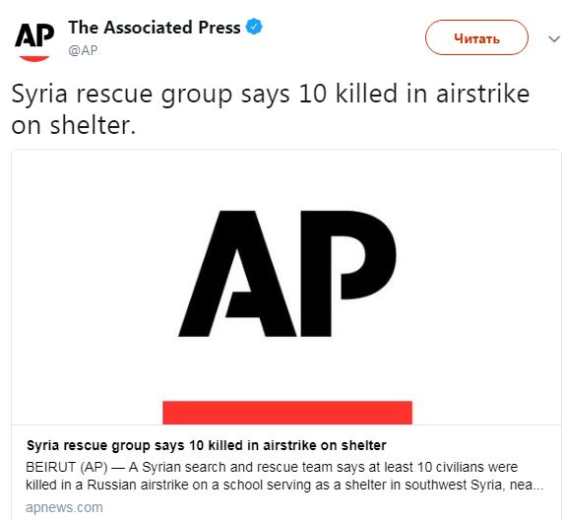Viewport: 563px width, 521px height.
Task: Click the @AP handle
Action: click(x=83, y=50)
